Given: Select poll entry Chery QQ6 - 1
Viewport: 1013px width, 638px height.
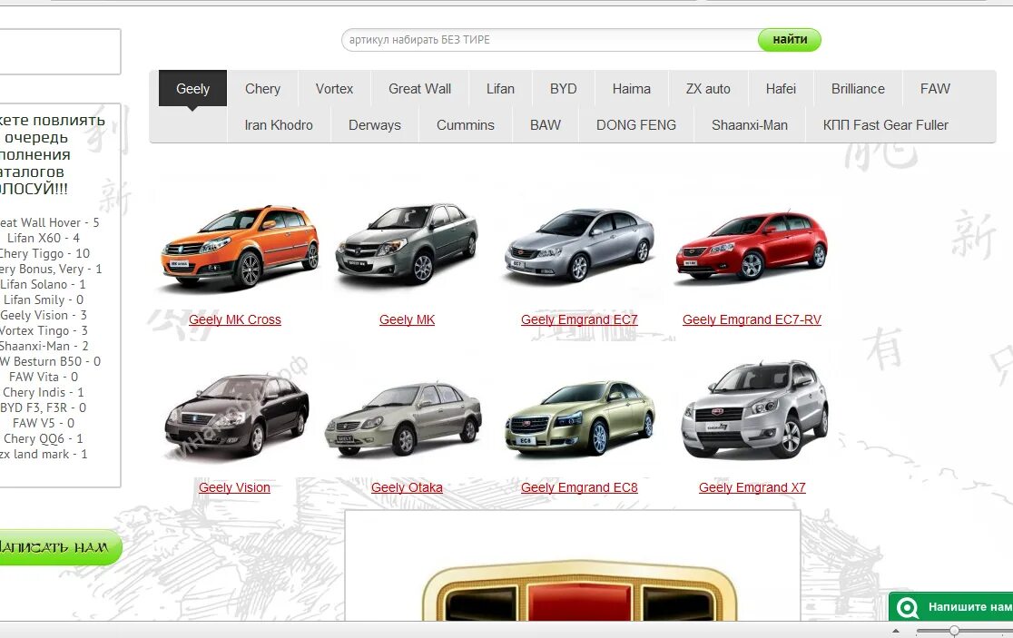Looking at the screenshot, I should click(44, 439).
